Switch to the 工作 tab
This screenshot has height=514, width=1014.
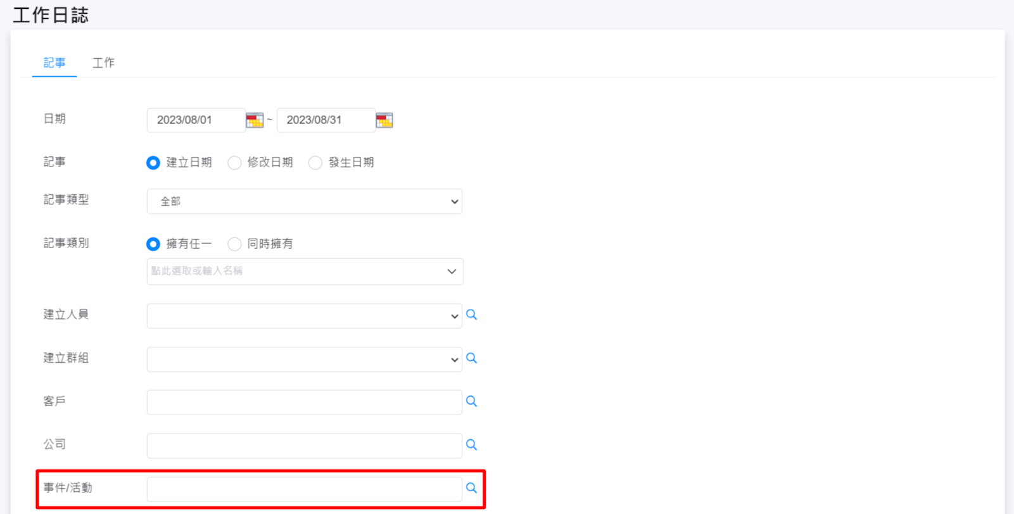pos(103,63)
